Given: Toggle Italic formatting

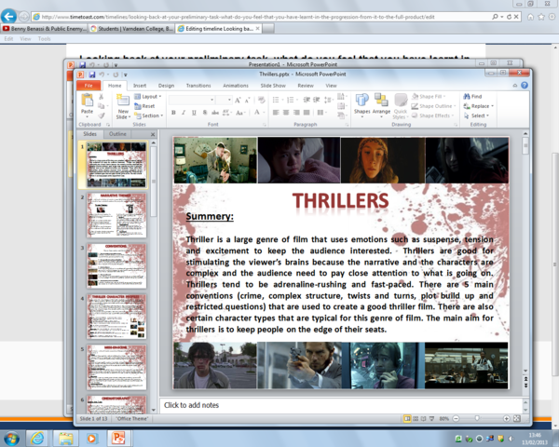Looking at the screenshot, I should pos(184,113).
